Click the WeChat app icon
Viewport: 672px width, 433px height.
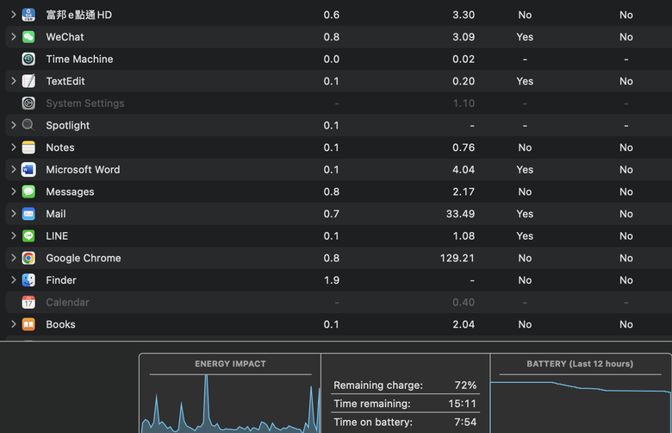tap(28, 37)
